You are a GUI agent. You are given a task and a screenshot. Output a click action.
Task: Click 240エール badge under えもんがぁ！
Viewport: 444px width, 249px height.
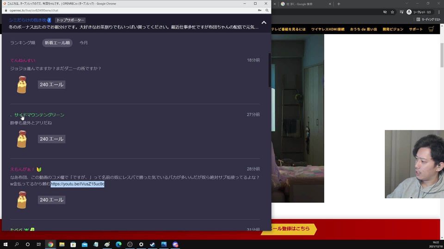51,200
